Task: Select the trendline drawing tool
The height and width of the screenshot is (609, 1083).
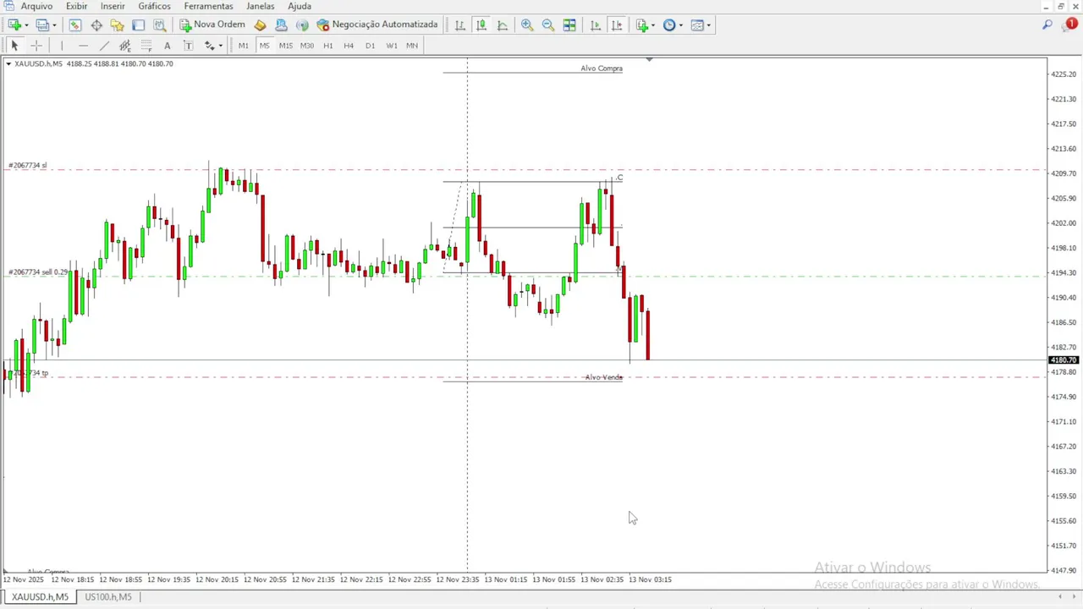Action: [x=104, y=46]
